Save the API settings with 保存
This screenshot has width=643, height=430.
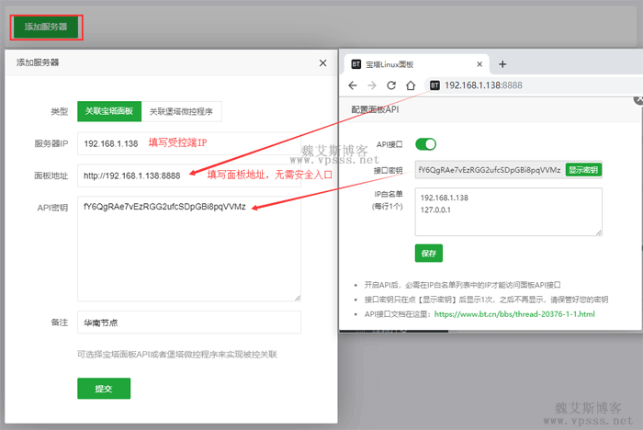click(x=429, y=253)
